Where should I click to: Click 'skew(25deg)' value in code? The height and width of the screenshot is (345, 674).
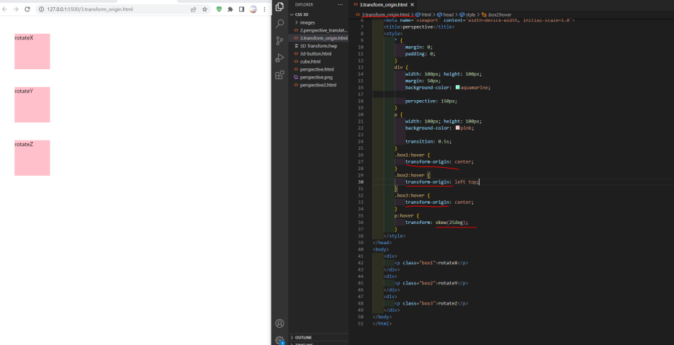451,223
